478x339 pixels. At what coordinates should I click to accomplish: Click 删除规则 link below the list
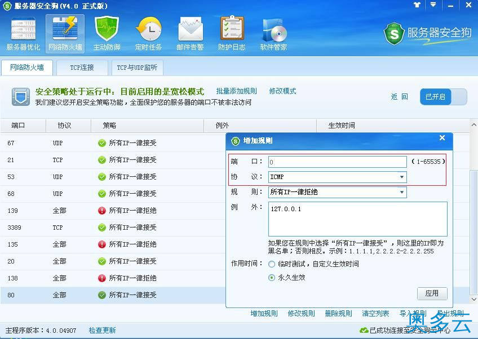point(338,314)
